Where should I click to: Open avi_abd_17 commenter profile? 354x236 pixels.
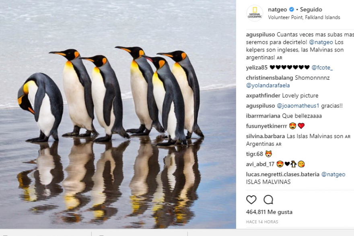click(260, 164)
